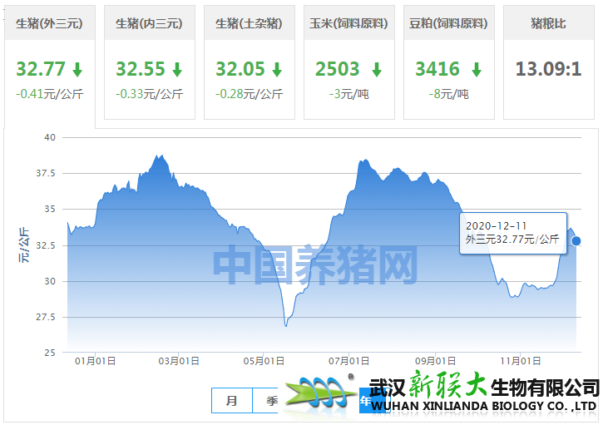Open the 生猪(内三元) price tab

pos(149,23)
